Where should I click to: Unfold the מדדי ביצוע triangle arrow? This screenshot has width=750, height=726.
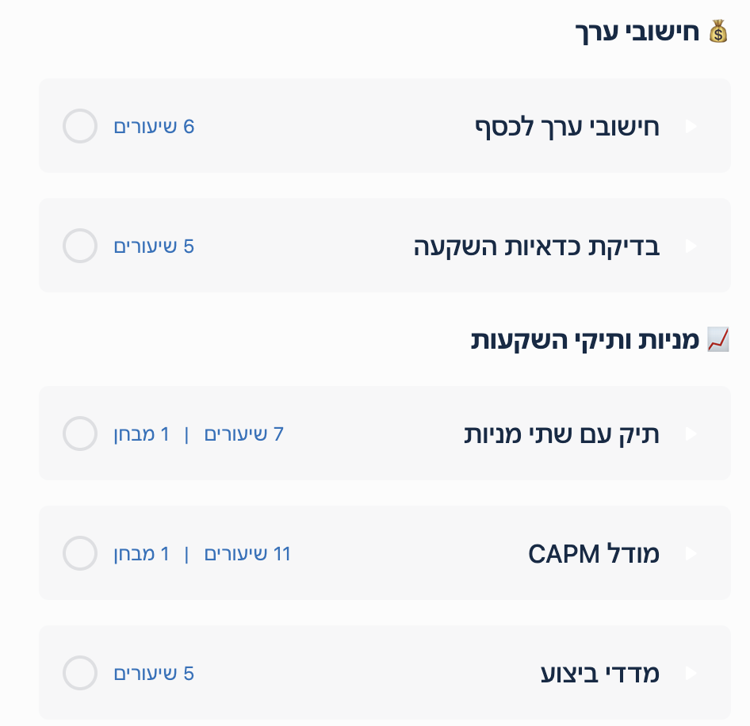[x=691, y=674]
